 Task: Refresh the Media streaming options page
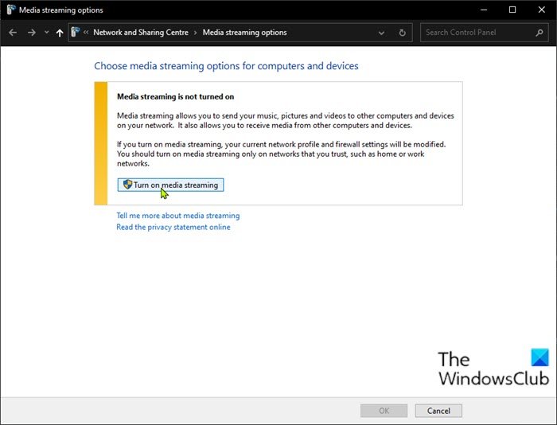point(402,33)
